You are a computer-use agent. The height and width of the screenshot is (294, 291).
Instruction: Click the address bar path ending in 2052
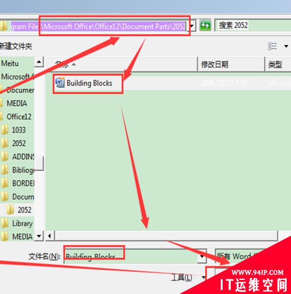tap(98, 26)
